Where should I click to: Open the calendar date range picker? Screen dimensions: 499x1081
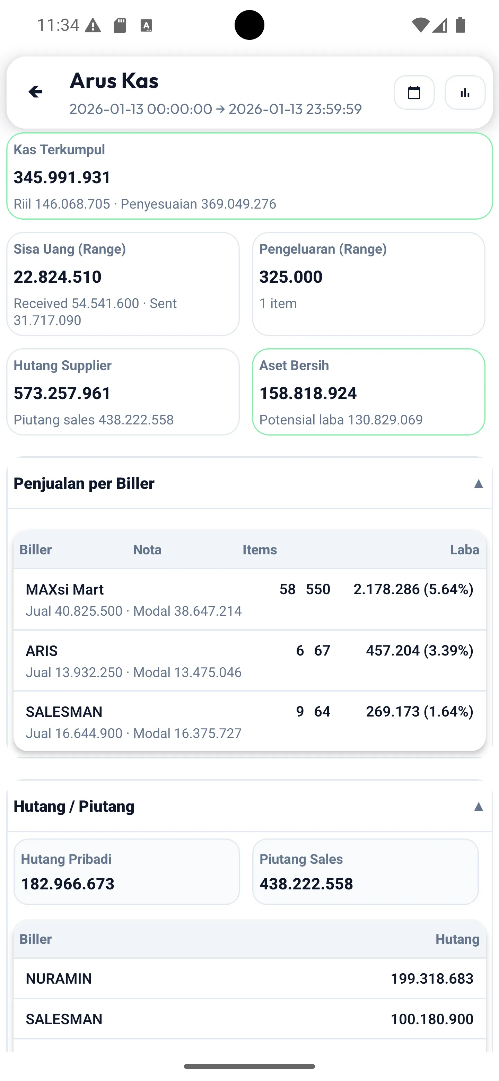point(414,93)
